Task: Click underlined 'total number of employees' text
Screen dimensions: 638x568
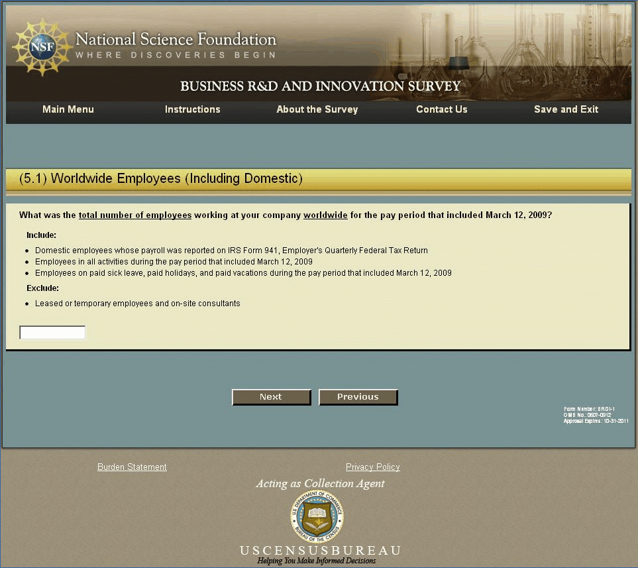Action: tap(135, 215)
